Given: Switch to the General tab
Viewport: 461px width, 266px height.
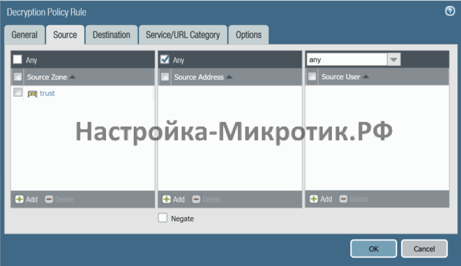Looking at the screenshot, I should click(24, 35).
